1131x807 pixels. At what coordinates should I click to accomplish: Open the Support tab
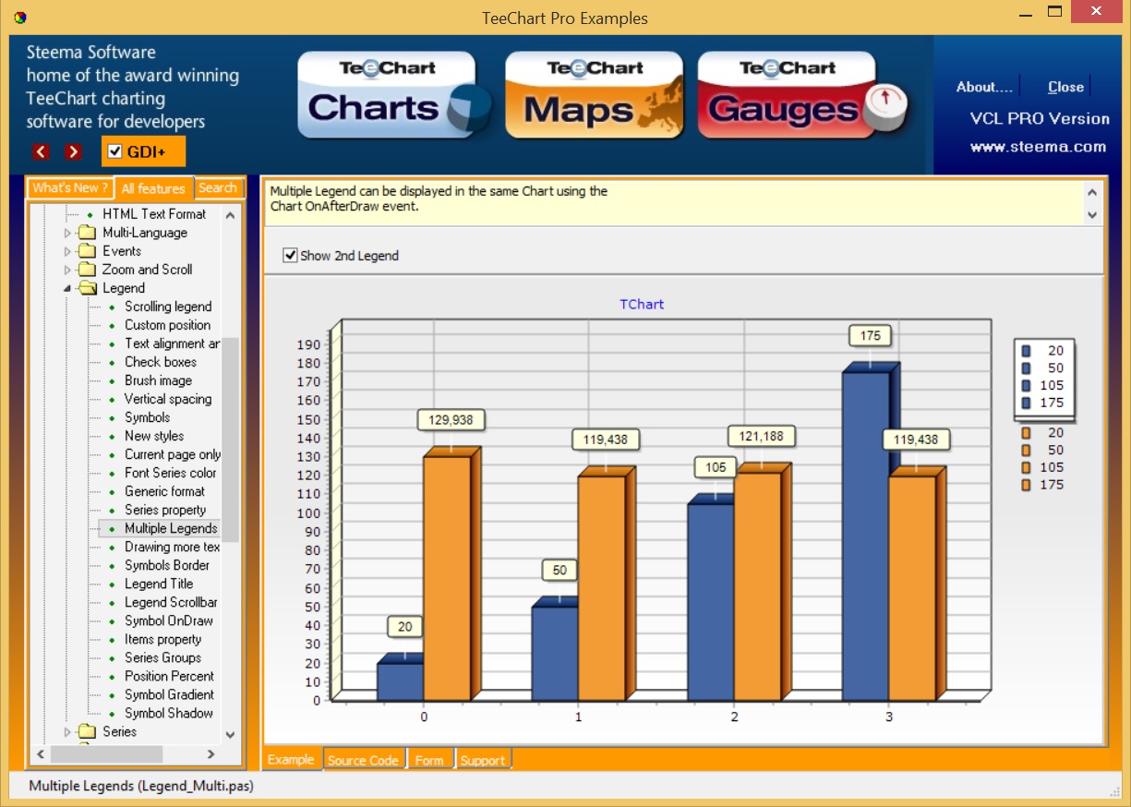(x=483, y=760)
